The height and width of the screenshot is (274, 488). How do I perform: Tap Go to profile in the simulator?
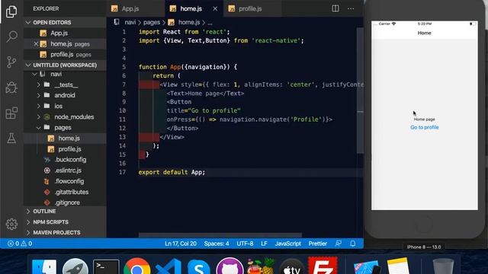pos(424,127)
